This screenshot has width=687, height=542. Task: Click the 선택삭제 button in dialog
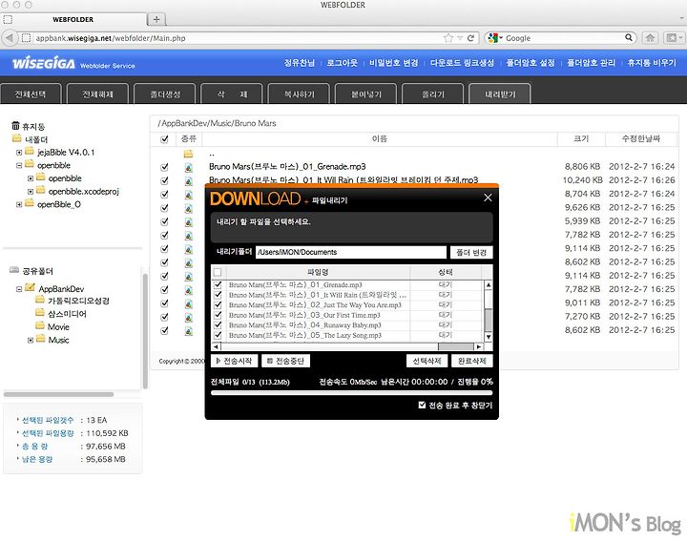tap(427, 361)
